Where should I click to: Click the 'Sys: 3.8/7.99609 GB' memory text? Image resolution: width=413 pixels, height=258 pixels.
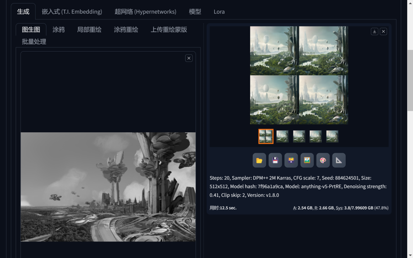click(x=354, y=208)
